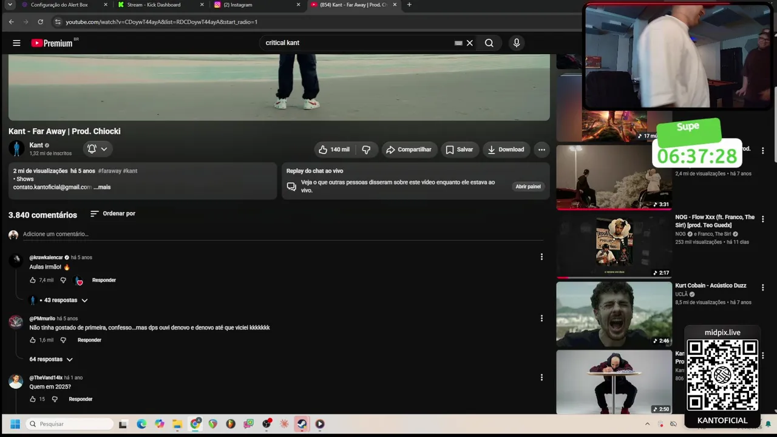777x437 pixels.
Task: Play the NOG - Flow Xxx video thumbnail
Action: click(x=614, y=246)
